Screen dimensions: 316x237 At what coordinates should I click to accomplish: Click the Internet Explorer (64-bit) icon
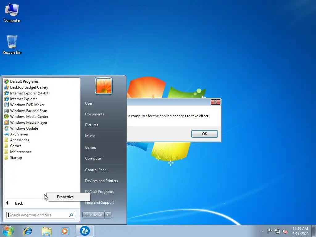pos(6,93)
